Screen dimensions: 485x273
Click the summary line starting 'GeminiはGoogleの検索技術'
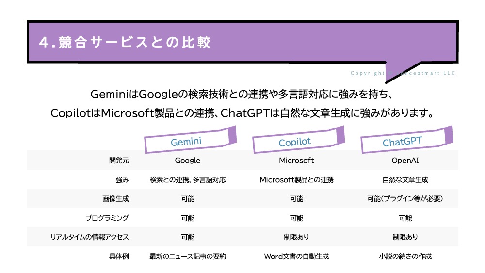(x=242, y=94)
